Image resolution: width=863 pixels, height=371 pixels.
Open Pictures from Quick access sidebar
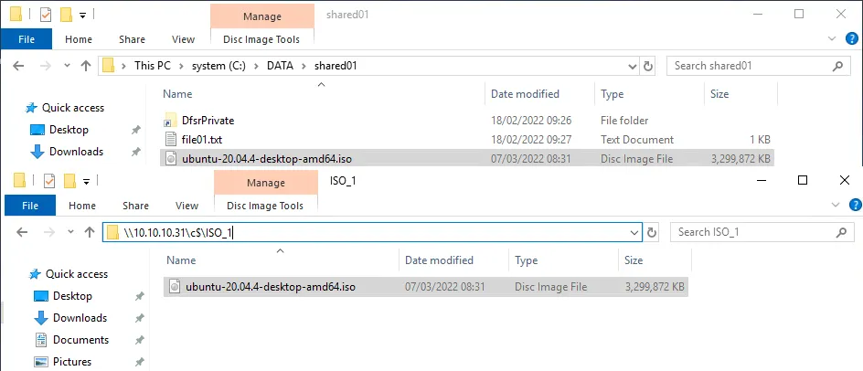pos(71,362)
